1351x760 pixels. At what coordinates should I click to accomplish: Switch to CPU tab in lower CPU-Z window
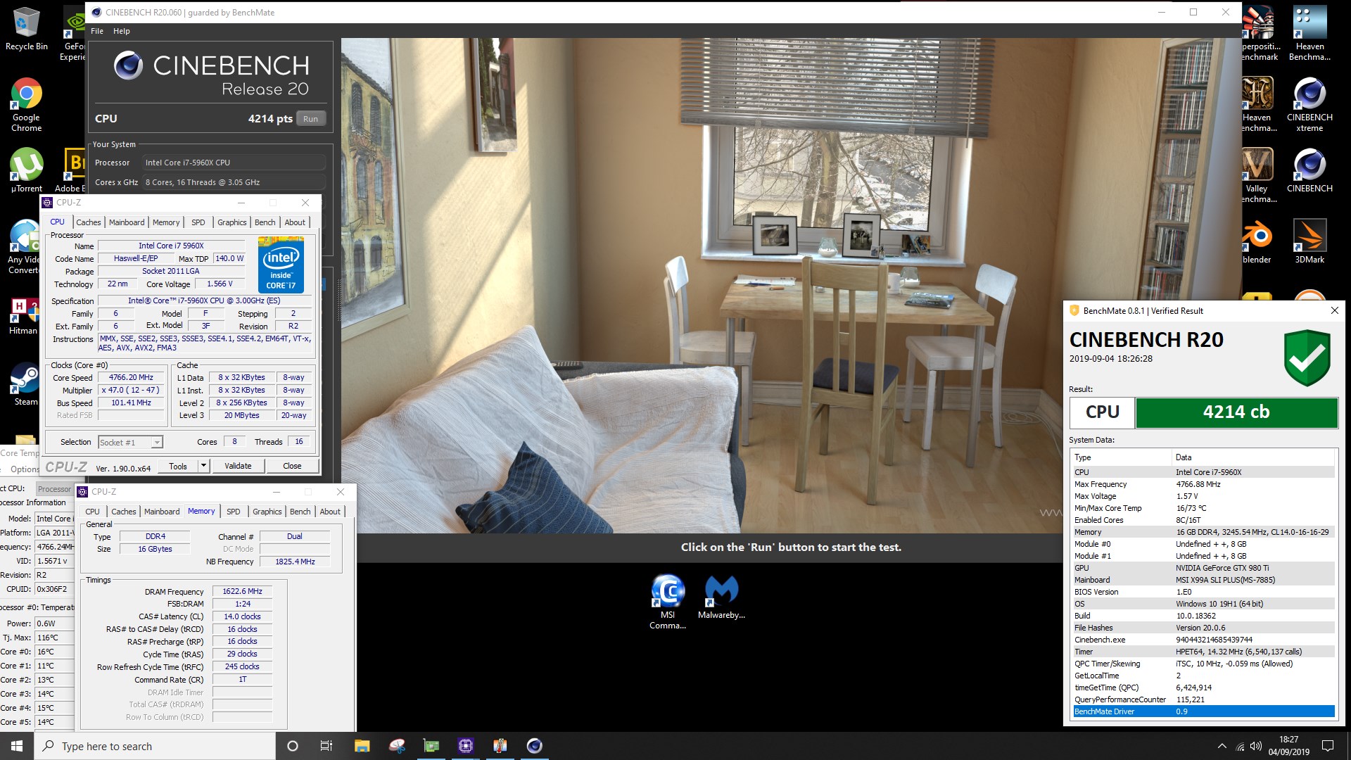(x=92, y=512)
